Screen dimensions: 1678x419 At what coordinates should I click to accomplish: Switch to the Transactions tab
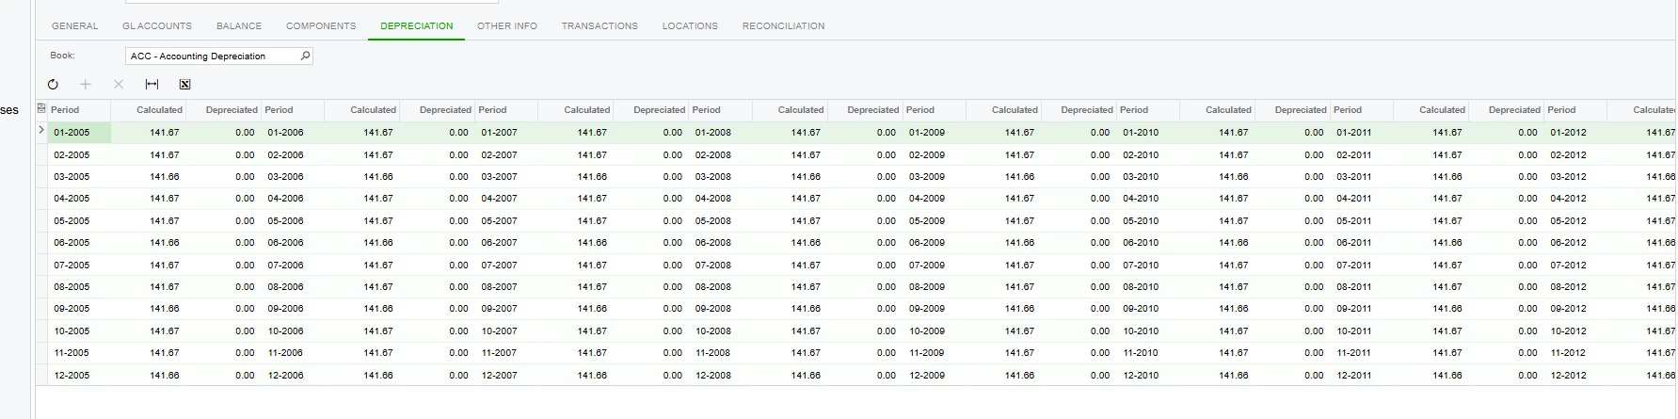click(x=599, y=26)
